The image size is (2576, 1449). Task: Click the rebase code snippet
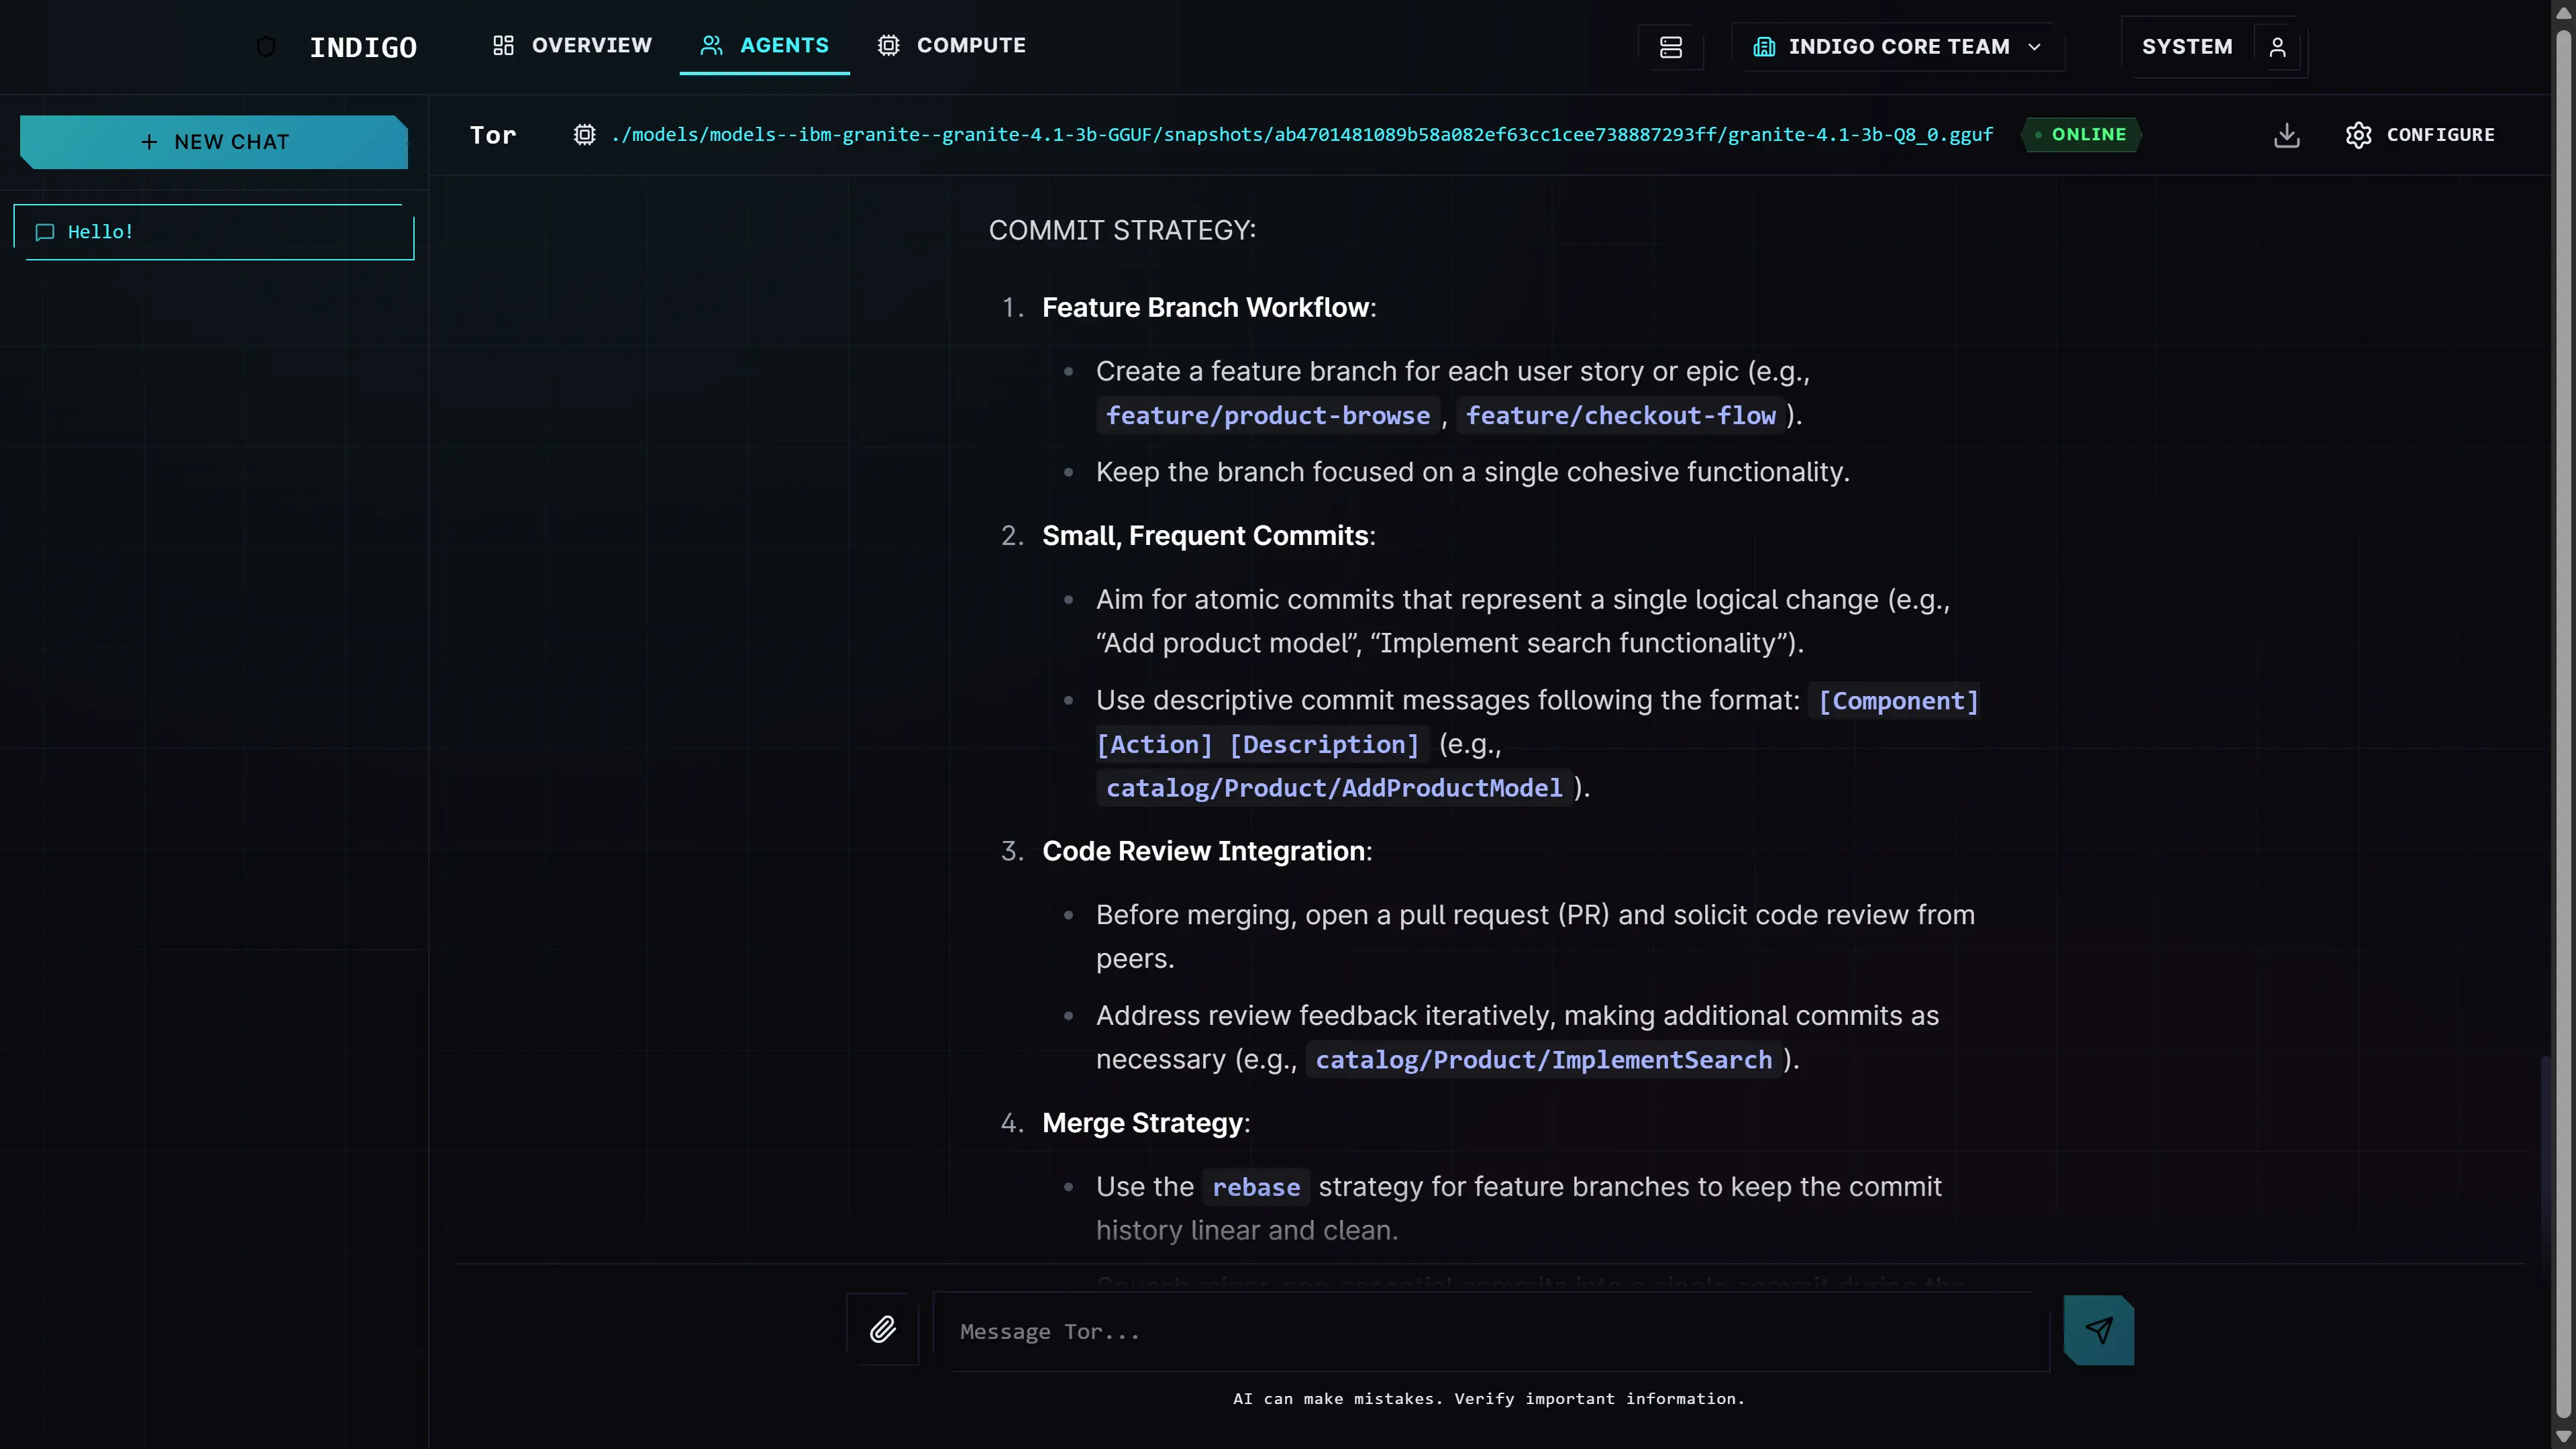click(1256, 1187)
